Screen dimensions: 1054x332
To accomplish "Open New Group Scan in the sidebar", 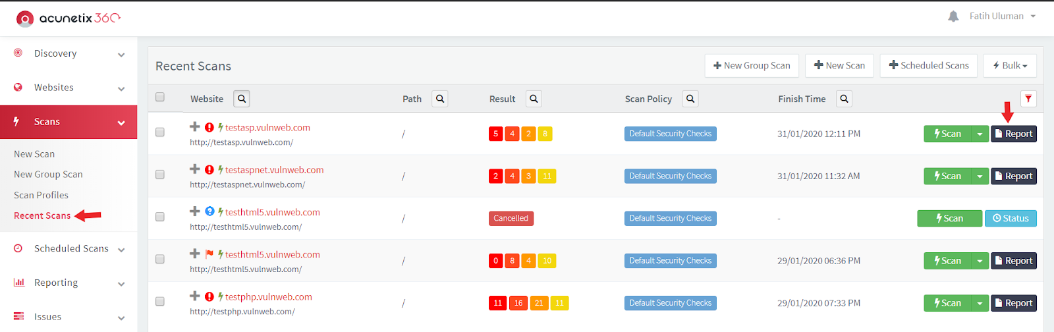I will pos(48,175).
